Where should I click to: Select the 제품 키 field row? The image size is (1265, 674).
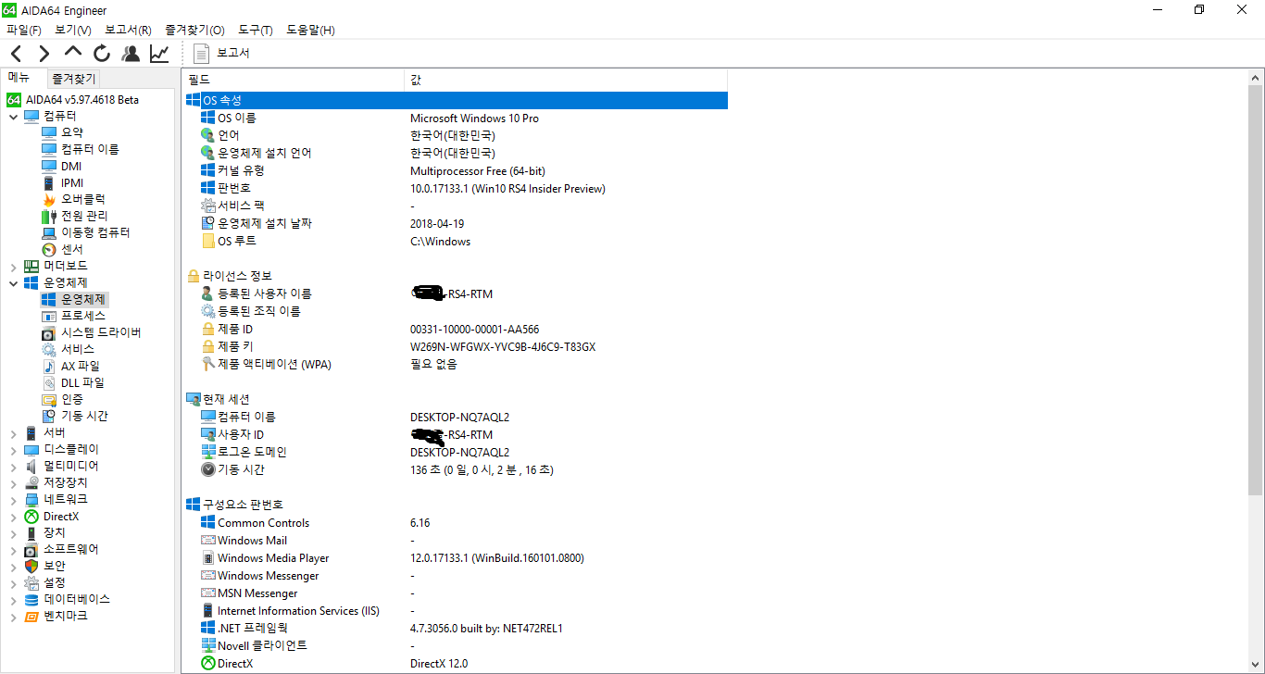[x=456, y=346]
